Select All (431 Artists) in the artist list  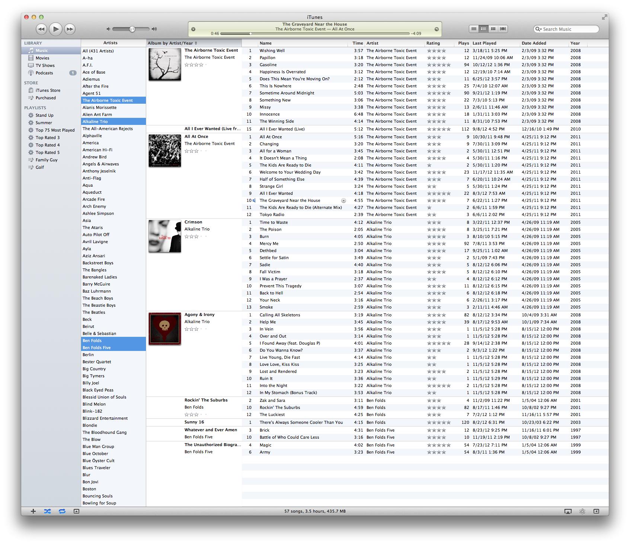point(113,51)
